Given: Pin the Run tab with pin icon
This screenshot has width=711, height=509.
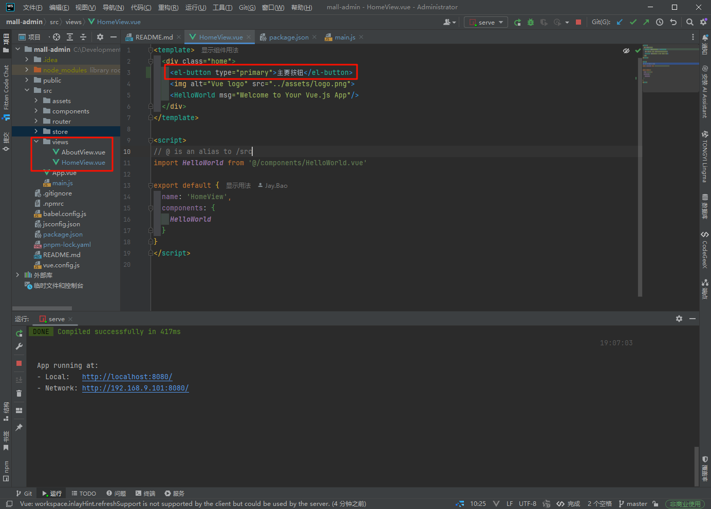Looking at the screenshot, I should (x=19, y=427).
